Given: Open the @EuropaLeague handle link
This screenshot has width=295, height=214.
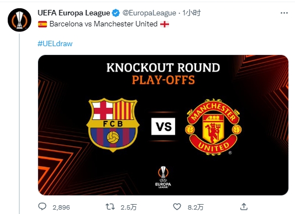Looking at the screenshot, I should click(x=149, y=13).
